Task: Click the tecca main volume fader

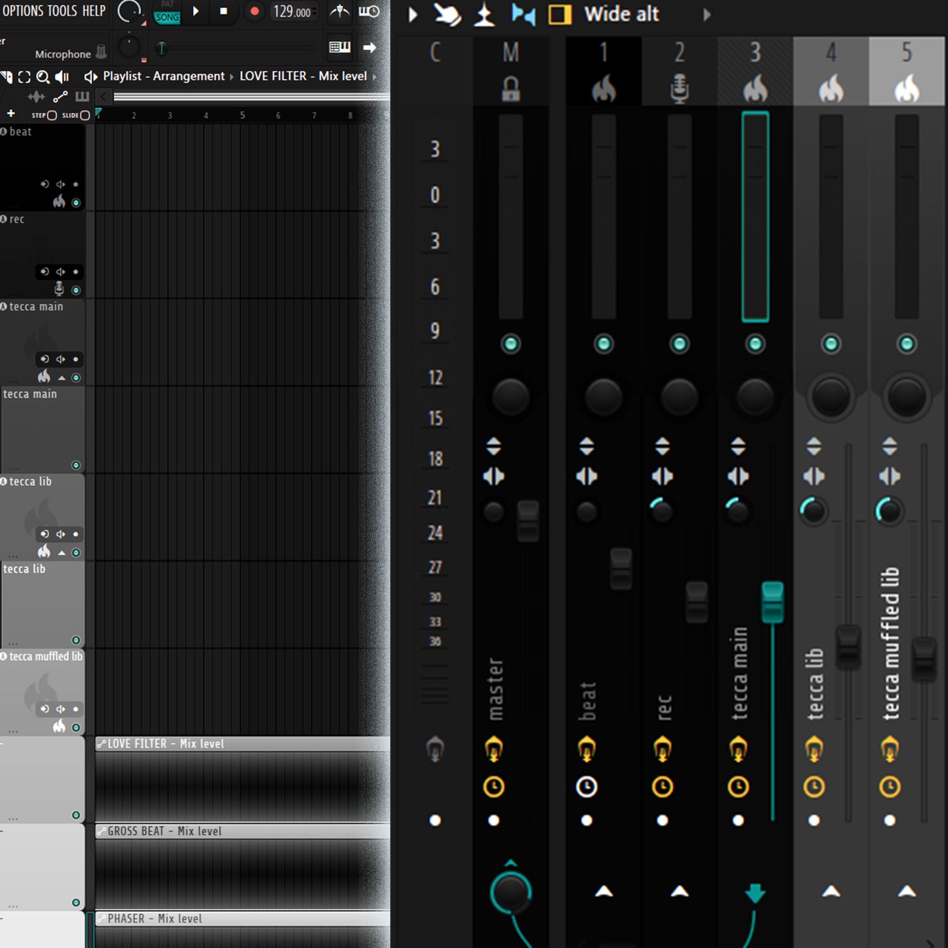Action: point(772,602)
